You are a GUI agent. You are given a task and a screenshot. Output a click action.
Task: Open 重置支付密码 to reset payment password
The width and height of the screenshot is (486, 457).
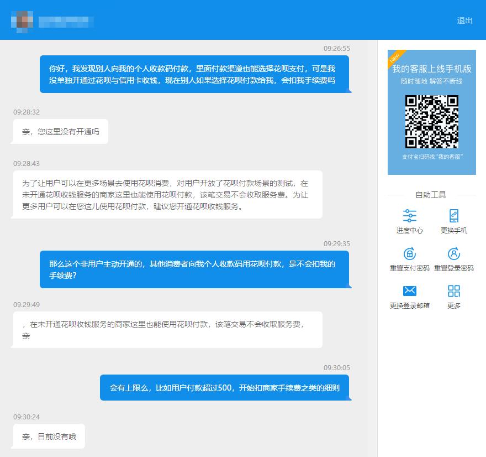[x=409, y=259]
